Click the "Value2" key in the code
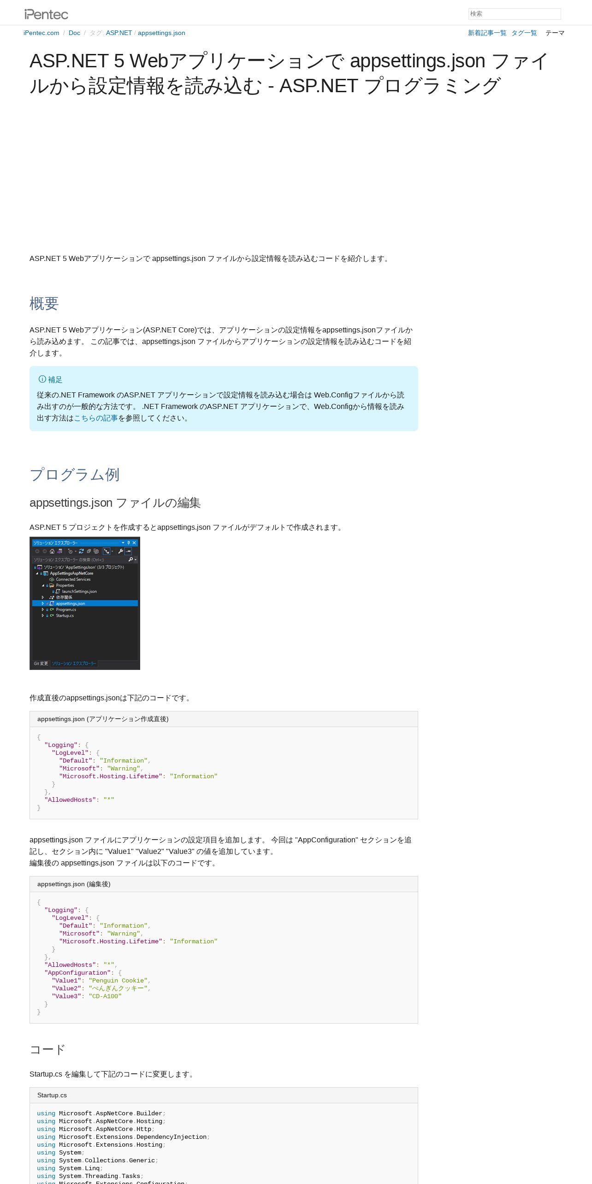Viewport: 592px width, 1184px height. [66, 988]
